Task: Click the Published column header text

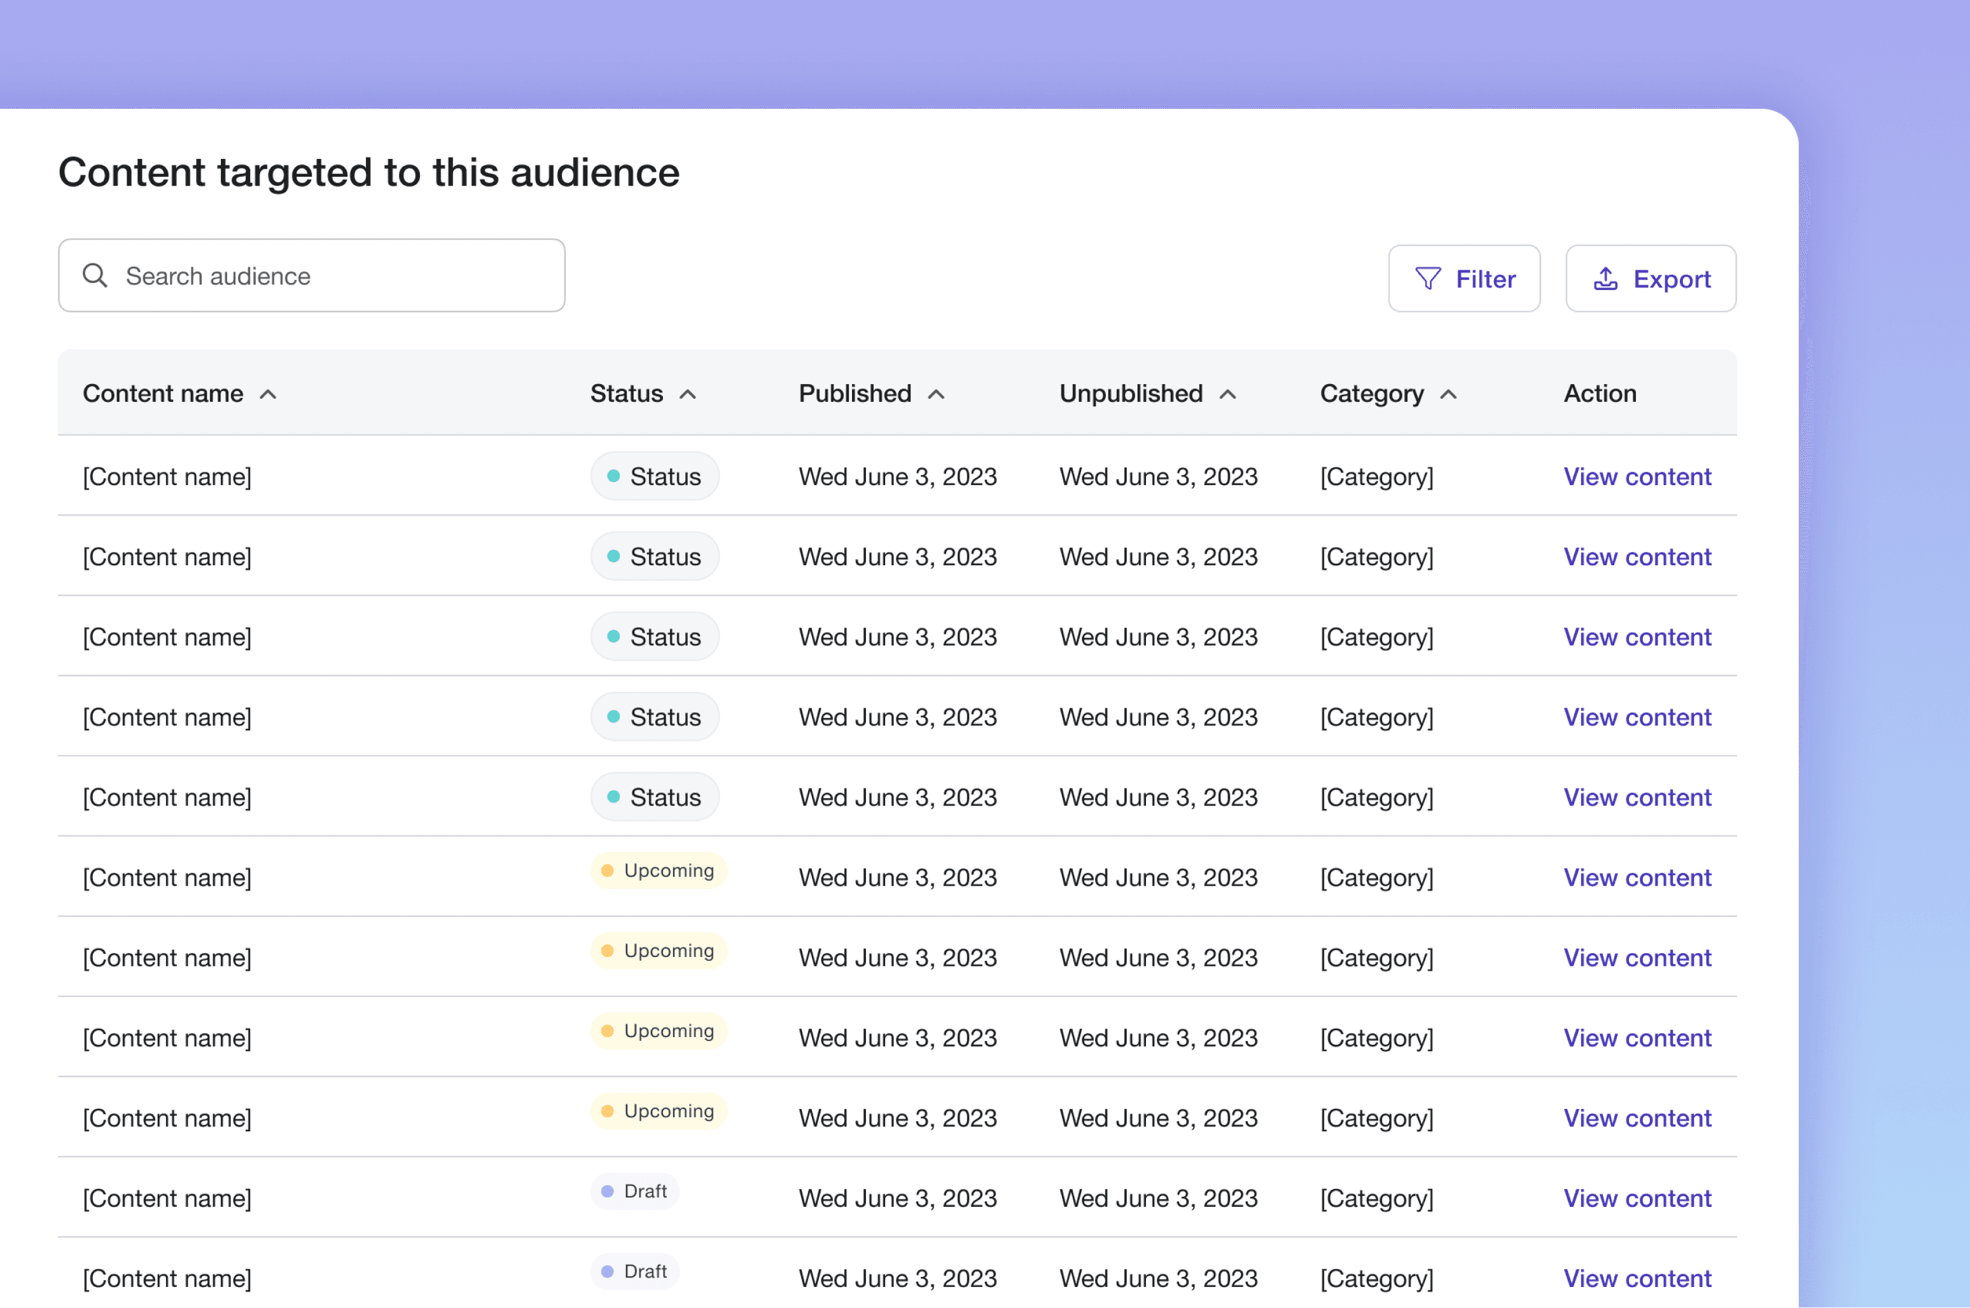Action: [x=855, y=393]
